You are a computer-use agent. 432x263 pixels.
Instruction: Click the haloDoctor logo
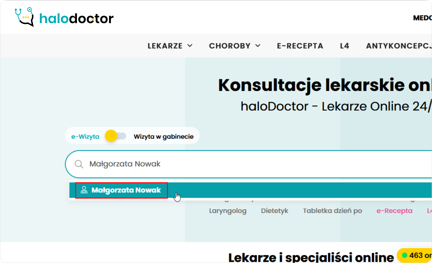[64, 17]
